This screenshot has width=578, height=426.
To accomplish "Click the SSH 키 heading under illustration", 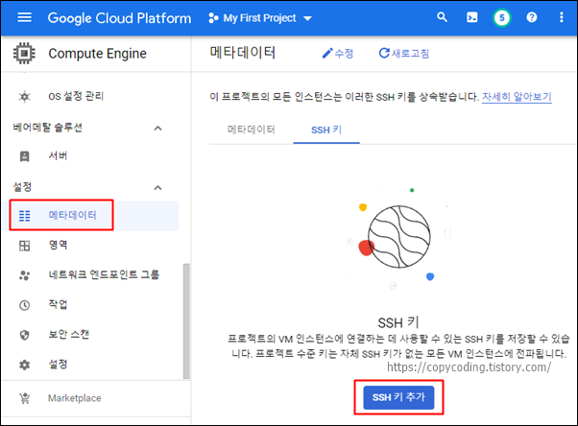I will [398, 322].
